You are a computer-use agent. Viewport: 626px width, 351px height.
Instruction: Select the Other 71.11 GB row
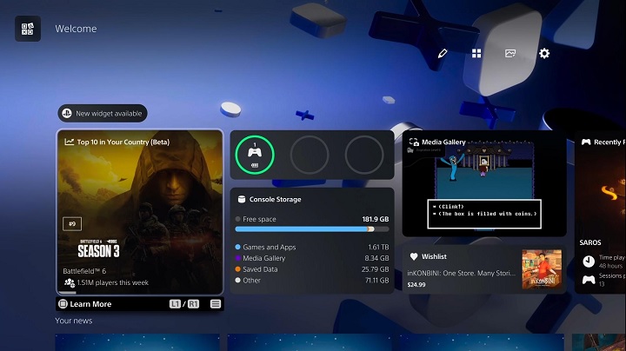(312, 281)
